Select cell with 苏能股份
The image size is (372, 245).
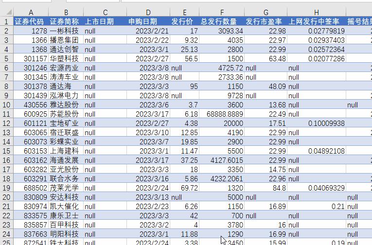(x=66, y=114)
